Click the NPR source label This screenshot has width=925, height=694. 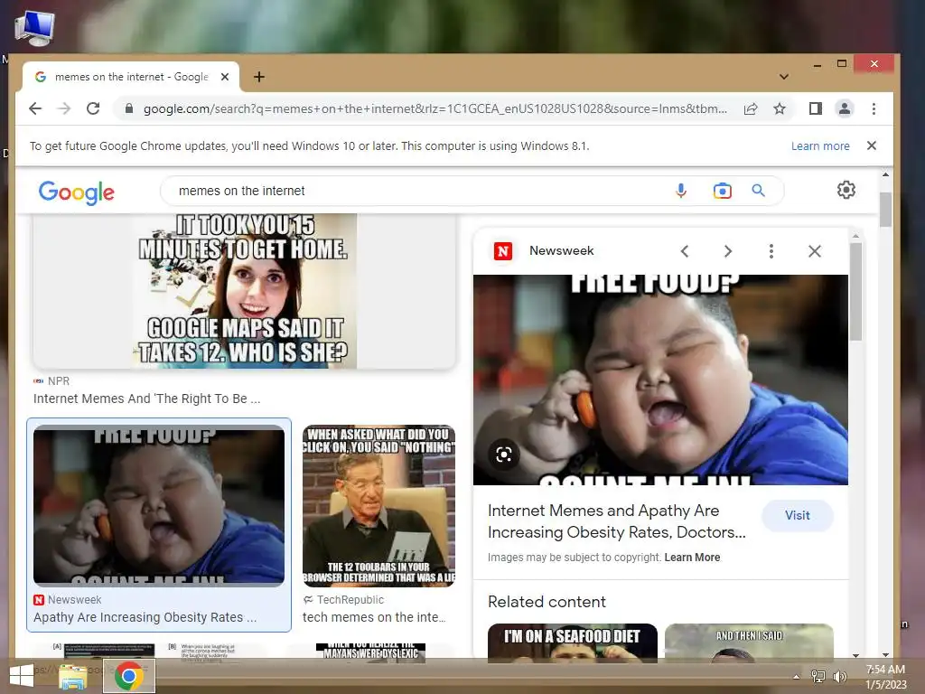[x=59, y=381]
